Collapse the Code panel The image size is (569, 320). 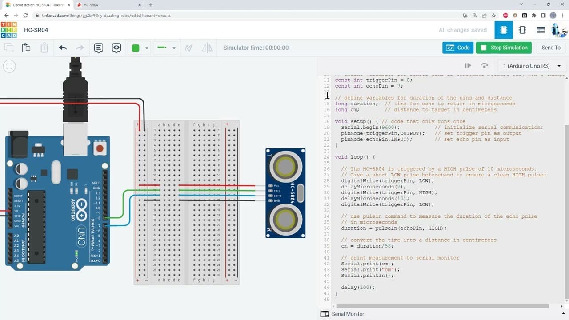(458, 48)
